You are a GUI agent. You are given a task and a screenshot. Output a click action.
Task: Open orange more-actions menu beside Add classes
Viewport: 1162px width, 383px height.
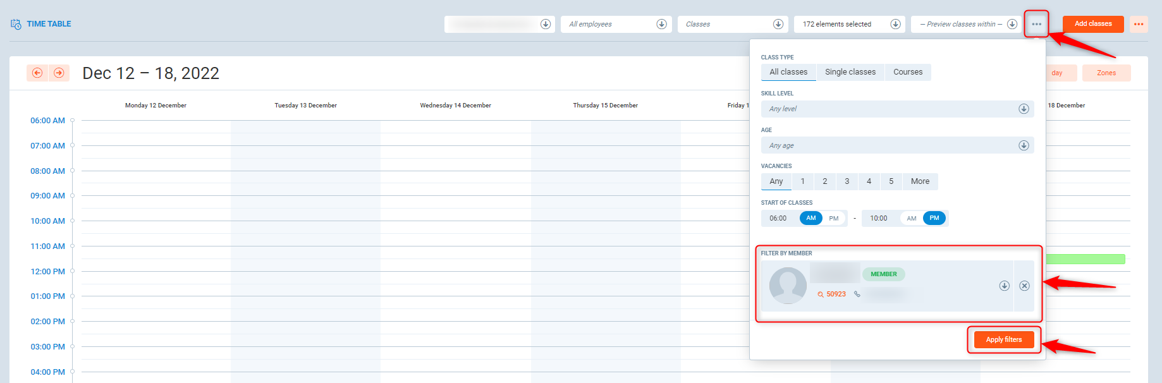(x=1139, y=24)
